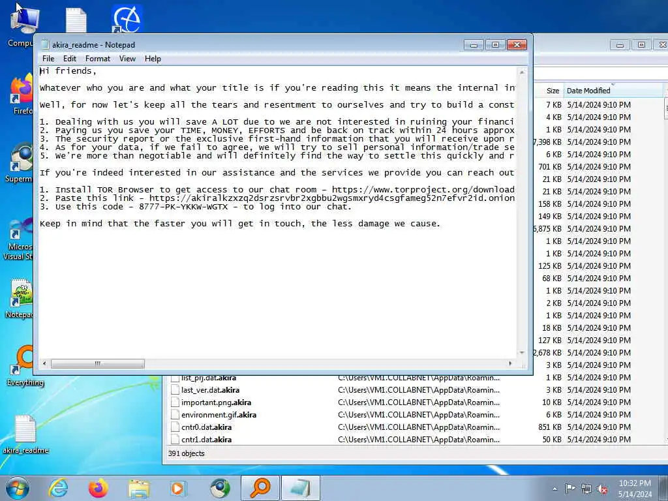The height and width of the screenshot is (501, 668).
Task: Select the akira_readme file on desktop
Action: click(25, 434)
